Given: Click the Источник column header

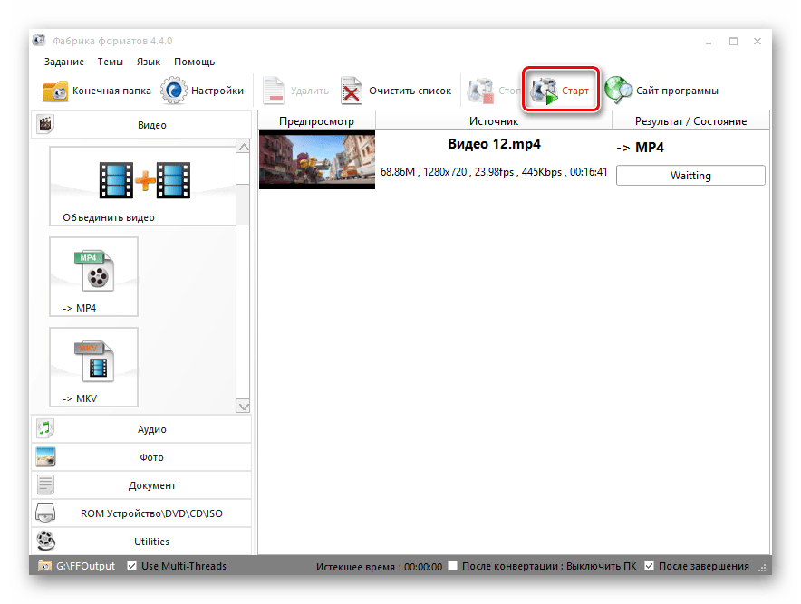Looking at the screenshot, I should tap(494, 121).
